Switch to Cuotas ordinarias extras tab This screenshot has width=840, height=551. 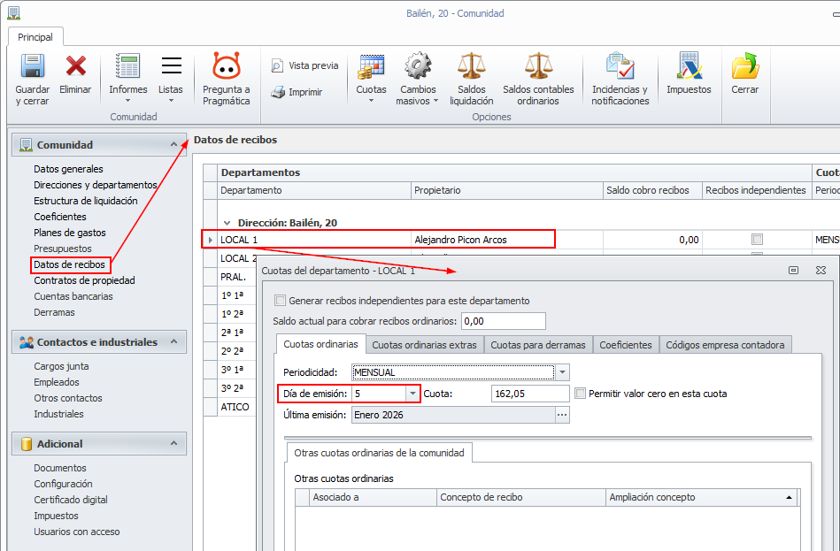[424, 345]
